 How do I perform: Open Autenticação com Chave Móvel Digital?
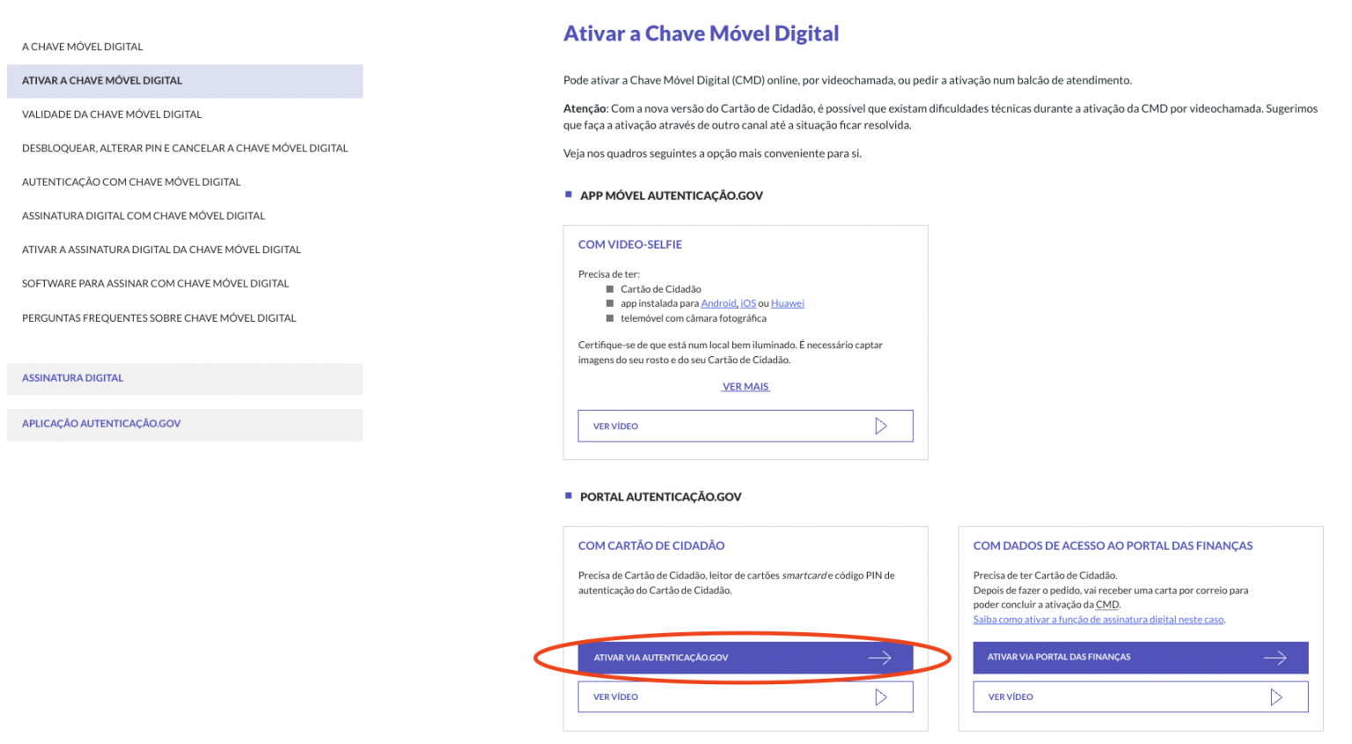tap(131, 182)
